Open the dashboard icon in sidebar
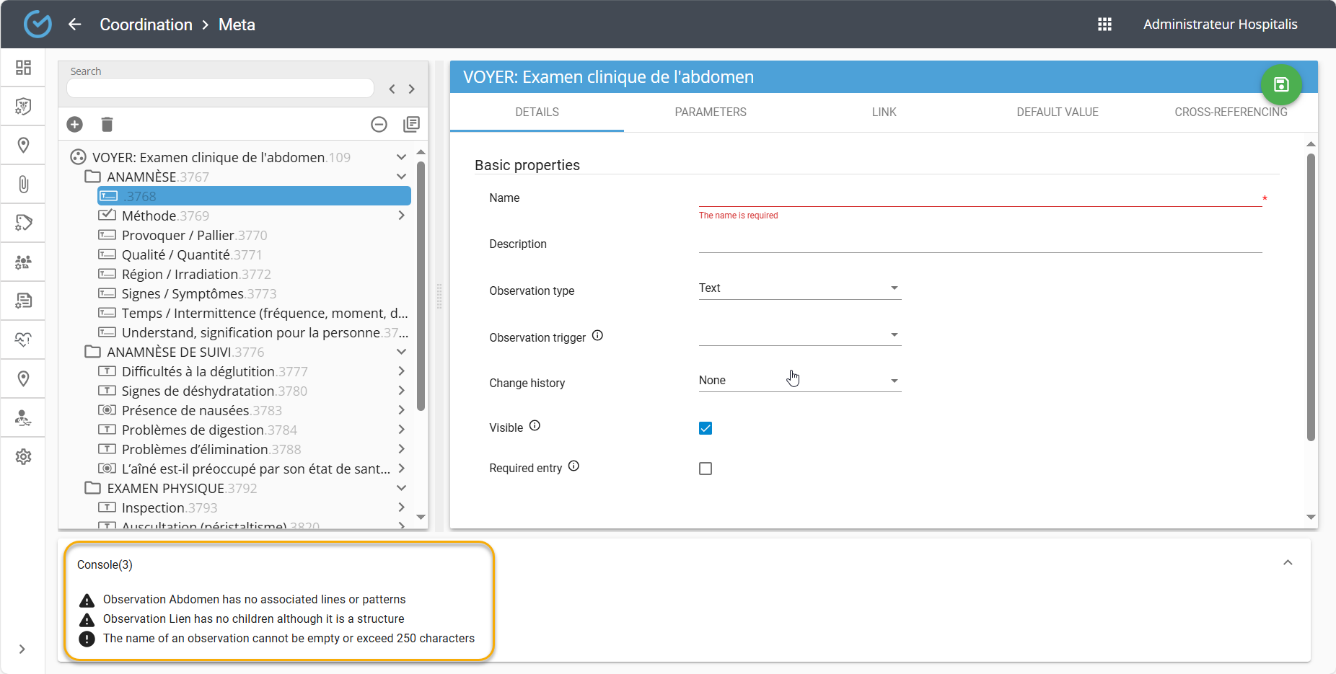1336x674 pixels. point(23,68)
